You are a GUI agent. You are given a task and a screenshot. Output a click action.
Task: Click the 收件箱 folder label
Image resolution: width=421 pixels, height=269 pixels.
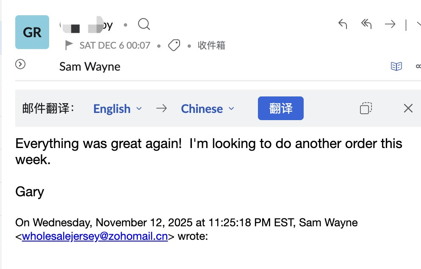pos(211,45)
